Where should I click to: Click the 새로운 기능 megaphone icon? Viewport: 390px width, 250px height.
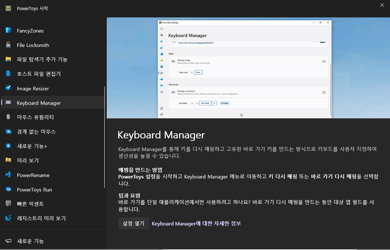(8, 241)
